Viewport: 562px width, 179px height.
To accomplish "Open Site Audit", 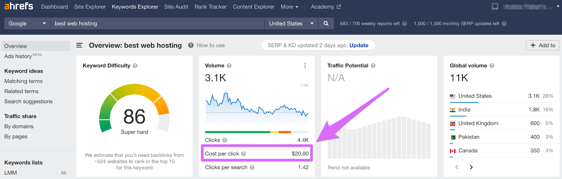I will 176,7.
